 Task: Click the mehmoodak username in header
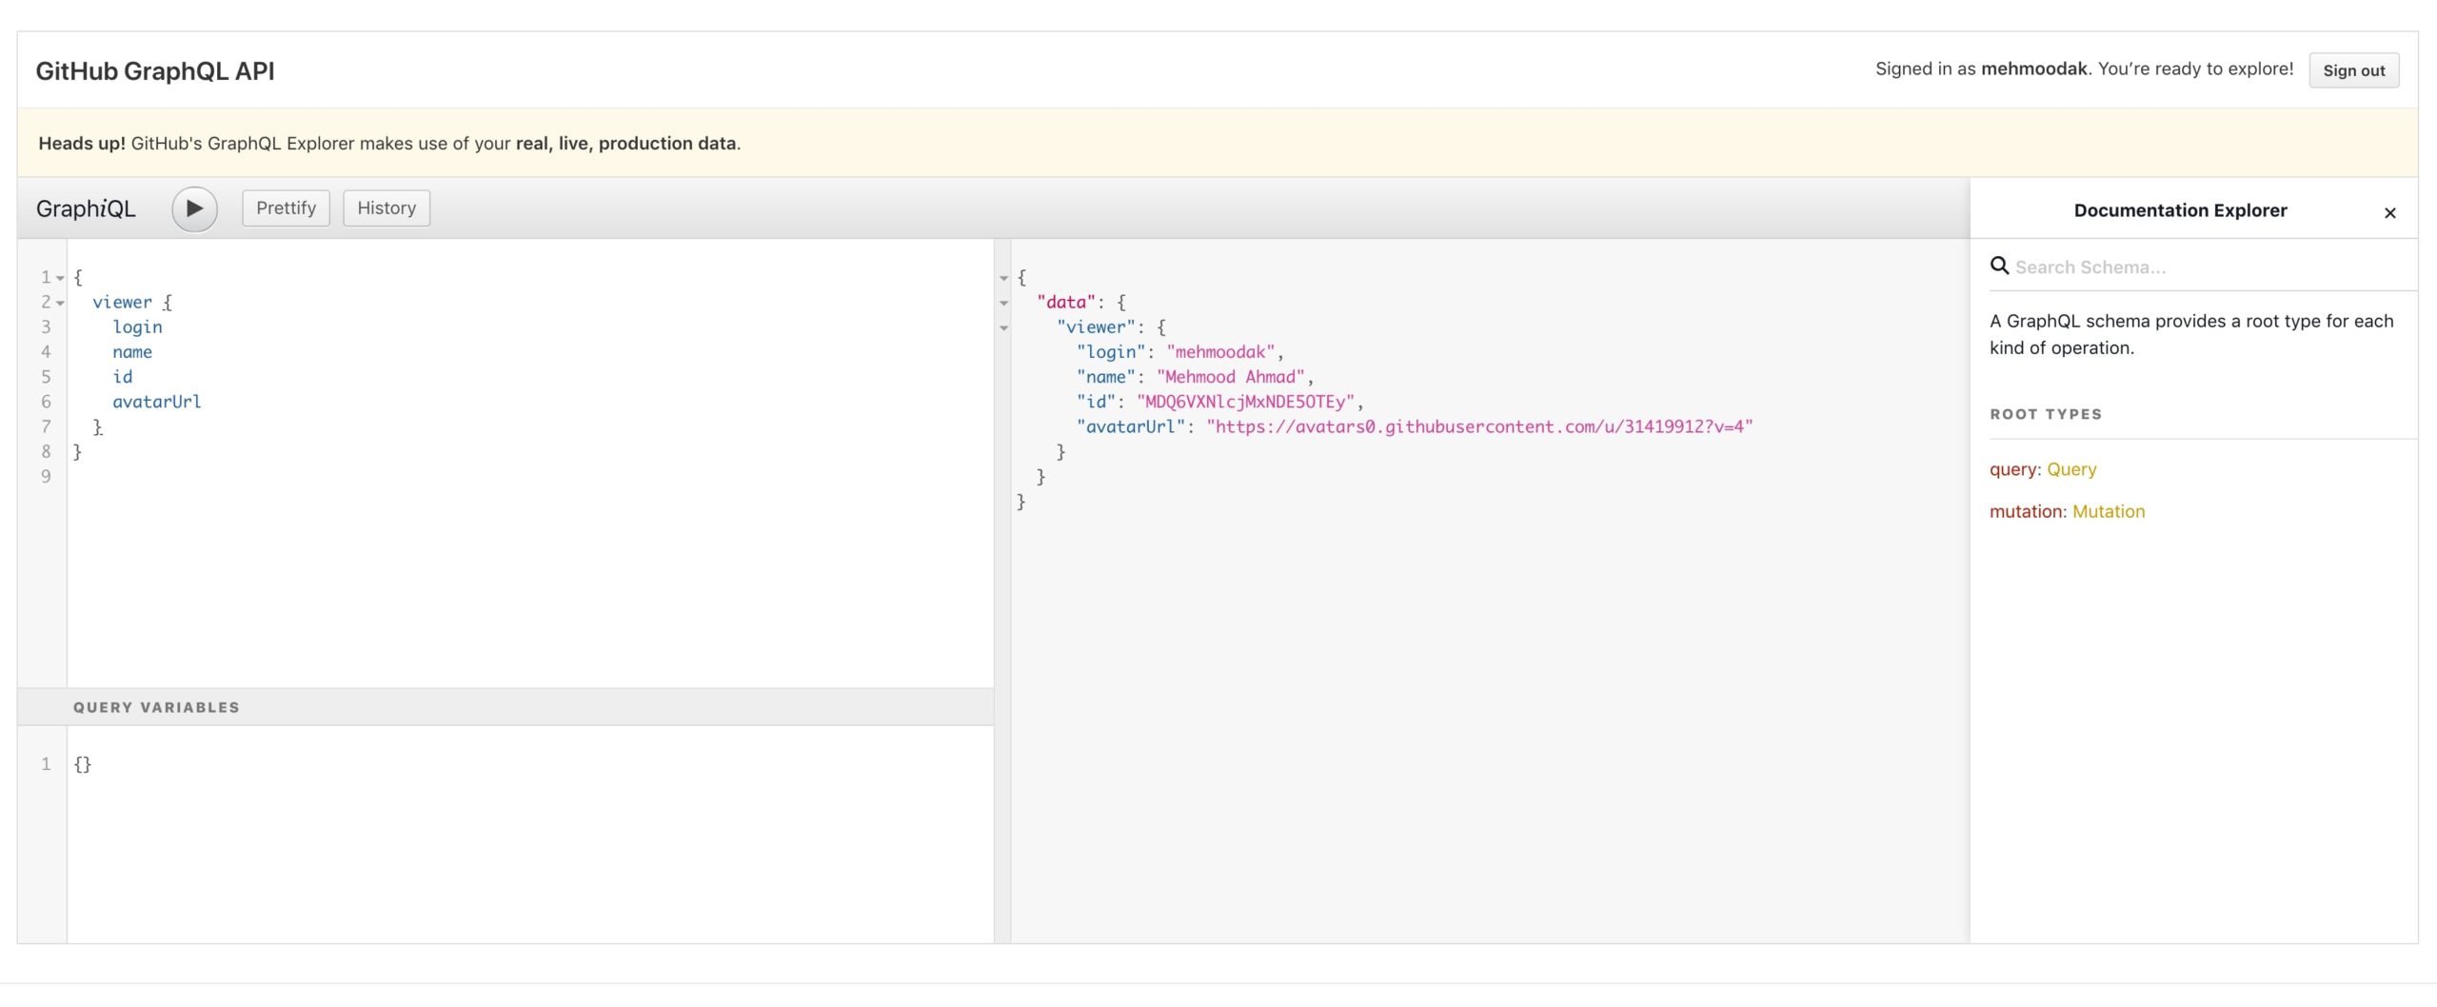2034,69
